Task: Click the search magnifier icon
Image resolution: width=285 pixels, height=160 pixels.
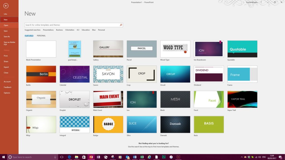Action: (x=121, y=25)
